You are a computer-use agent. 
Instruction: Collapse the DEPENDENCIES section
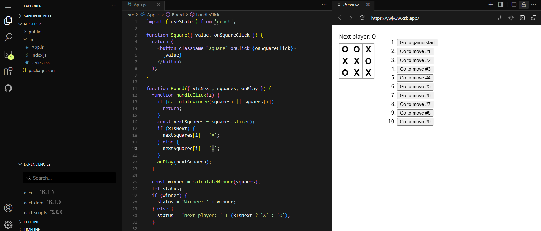coord(69,164)
